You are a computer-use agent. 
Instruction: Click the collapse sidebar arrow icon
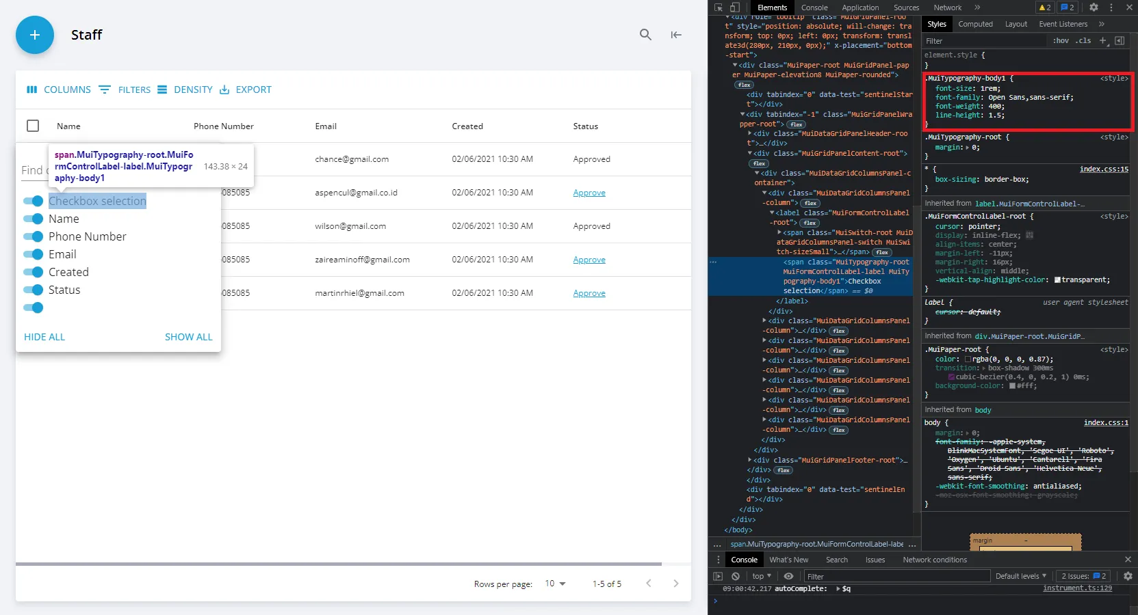pyautogui.click(x=676, y=35)
